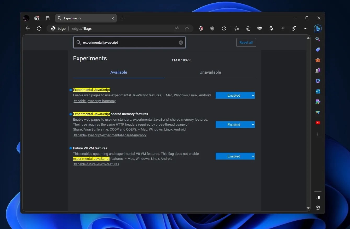Switch to the Unavailable tab

click(210, 72)
